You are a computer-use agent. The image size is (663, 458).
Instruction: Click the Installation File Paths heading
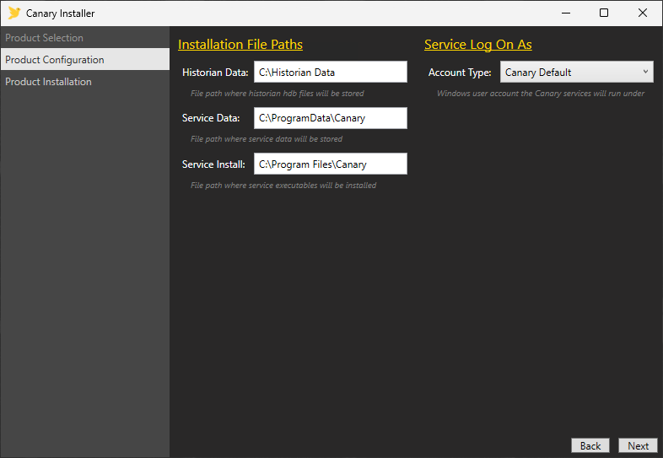coord(240,45)
